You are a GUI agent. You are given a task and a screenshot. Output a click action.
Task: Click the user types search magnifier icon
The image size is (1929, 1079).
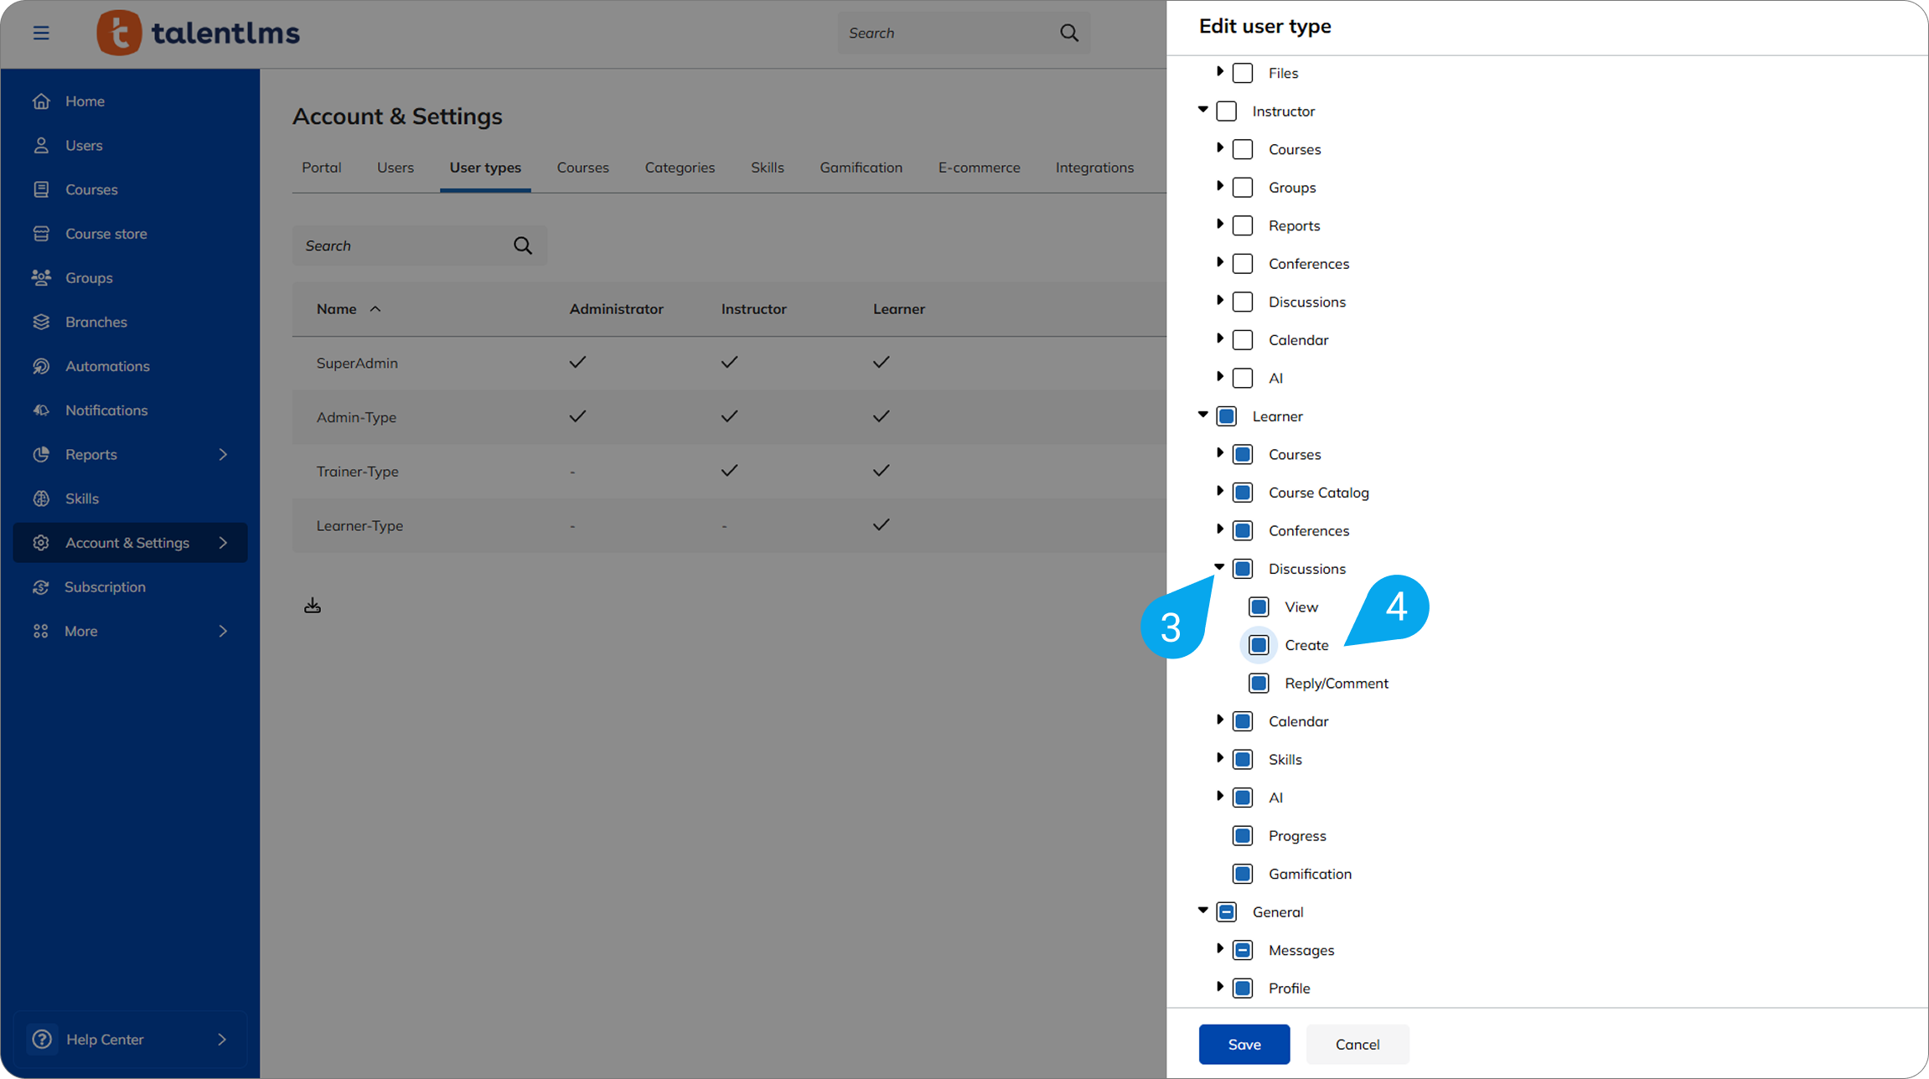(523, 245)
